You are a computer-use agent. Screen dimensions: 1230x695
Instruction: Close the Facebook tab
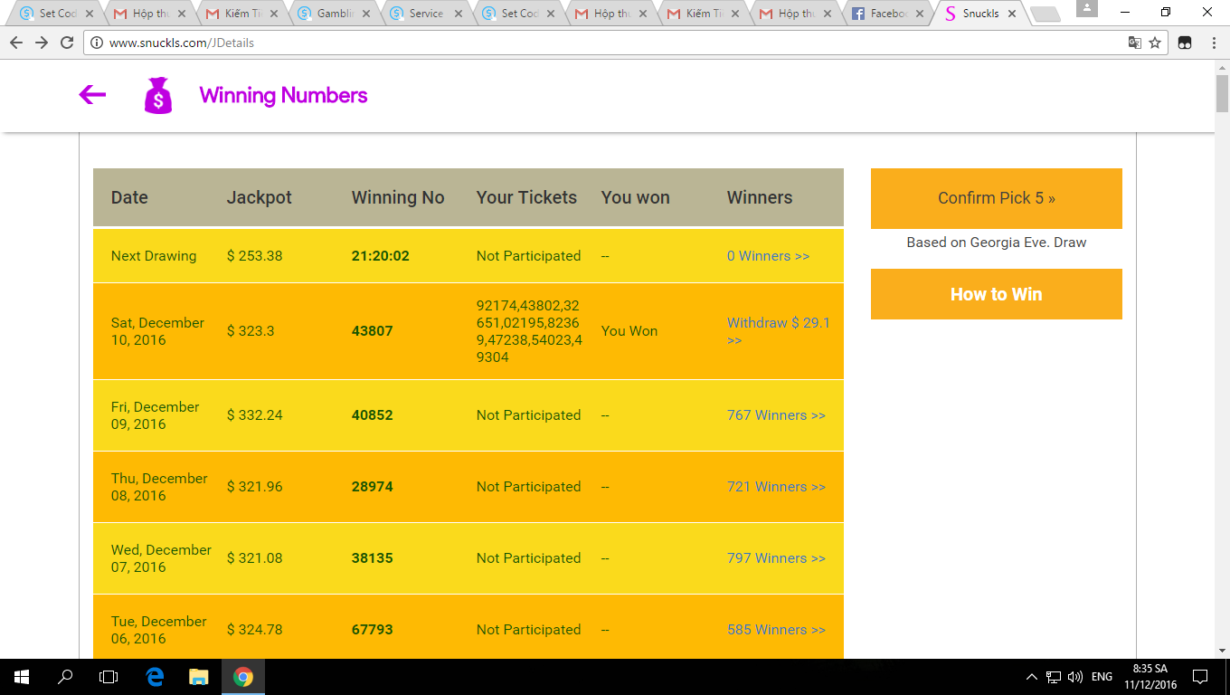pos(920,14)
